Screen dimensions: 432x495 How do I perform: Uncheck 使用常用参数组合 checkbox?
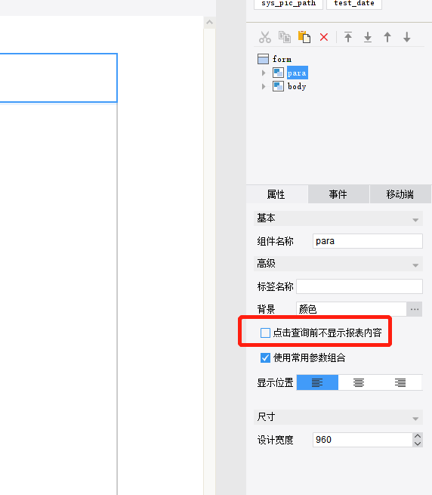[x=265, y=357]
